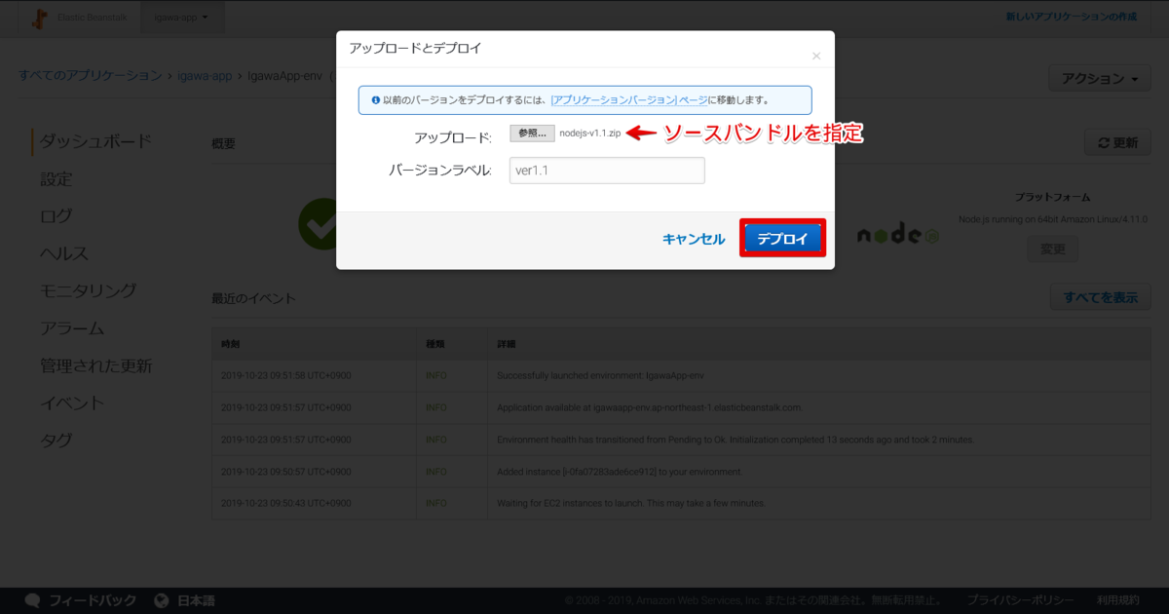The height and width of the screenshot is (614, 1169).
Task: Click the refresh icon on the 更新 button
Action: pyautogui.click(x=1106, y=141)
